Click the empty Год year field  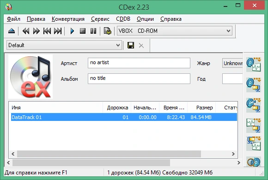click(232, 79)
